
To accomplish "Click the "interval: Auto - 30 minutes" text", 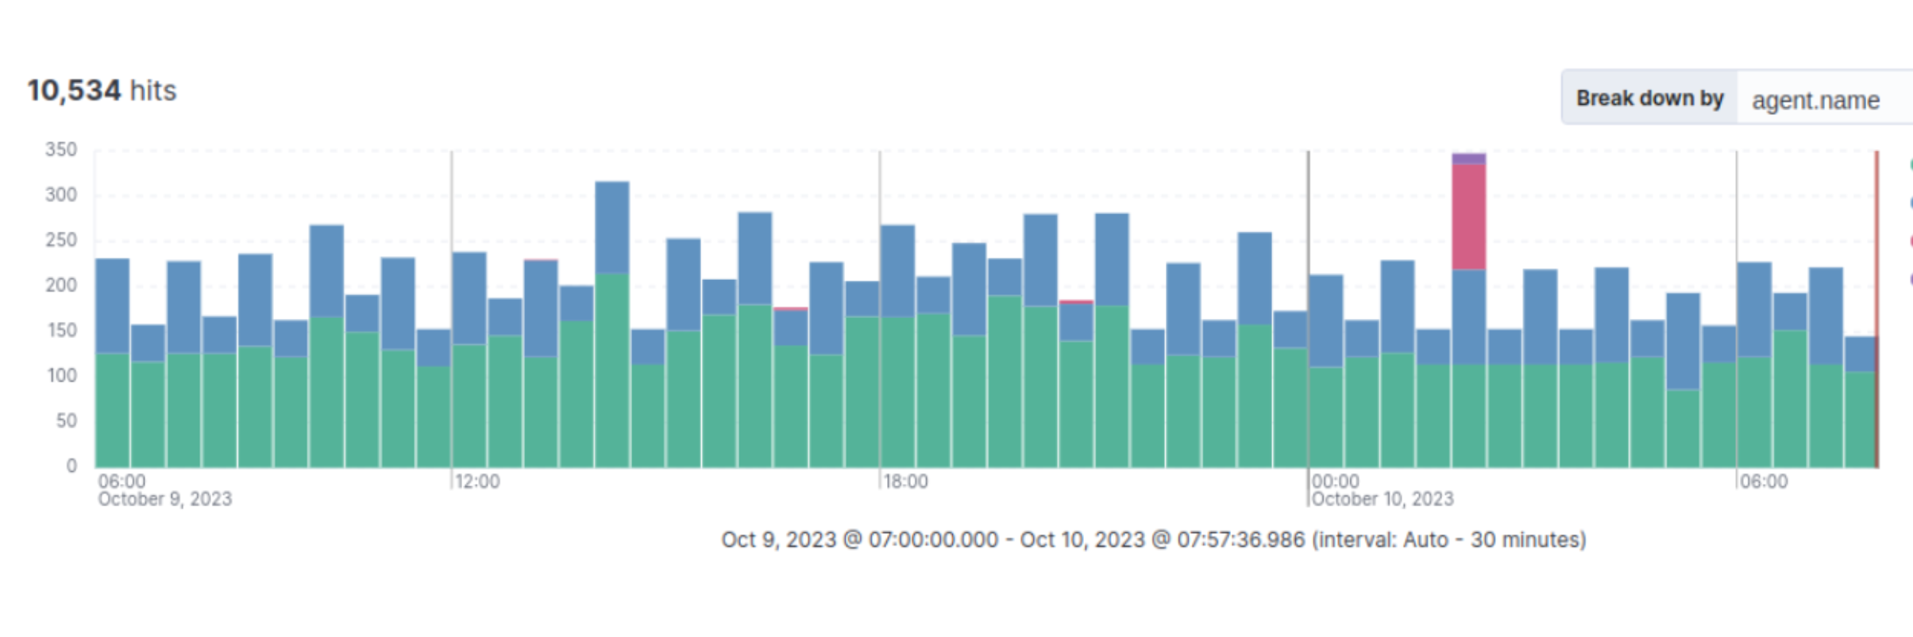I will click(x=1449, y=539).
